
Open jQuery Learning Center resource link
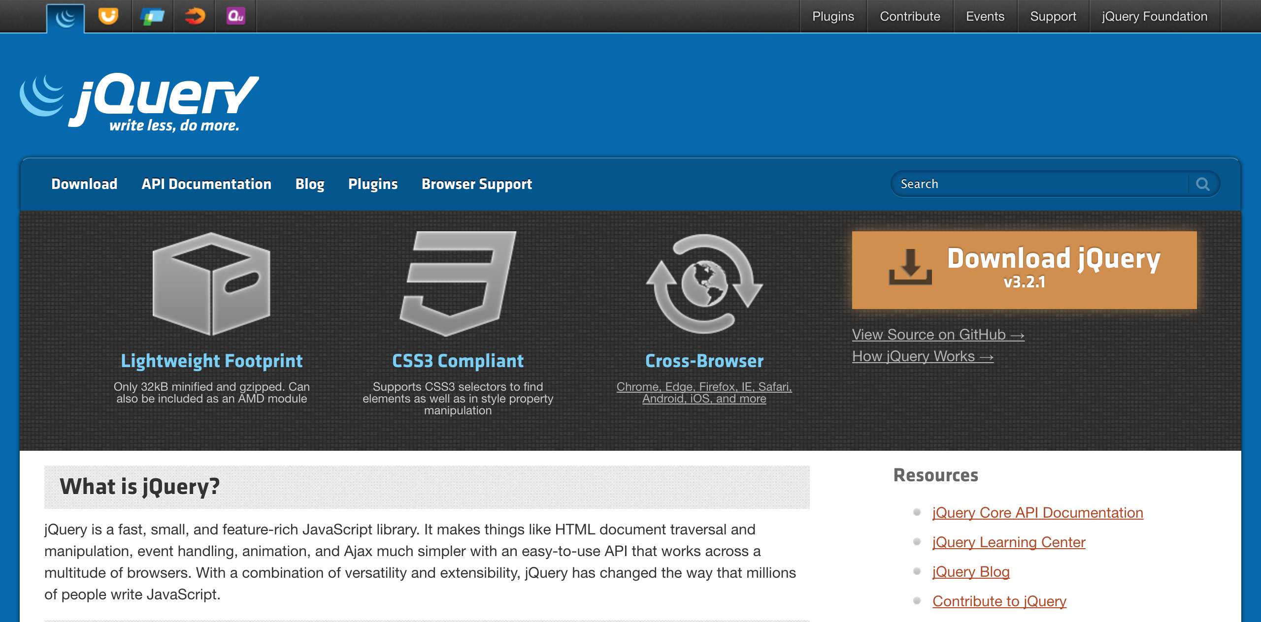(1008, 542)
